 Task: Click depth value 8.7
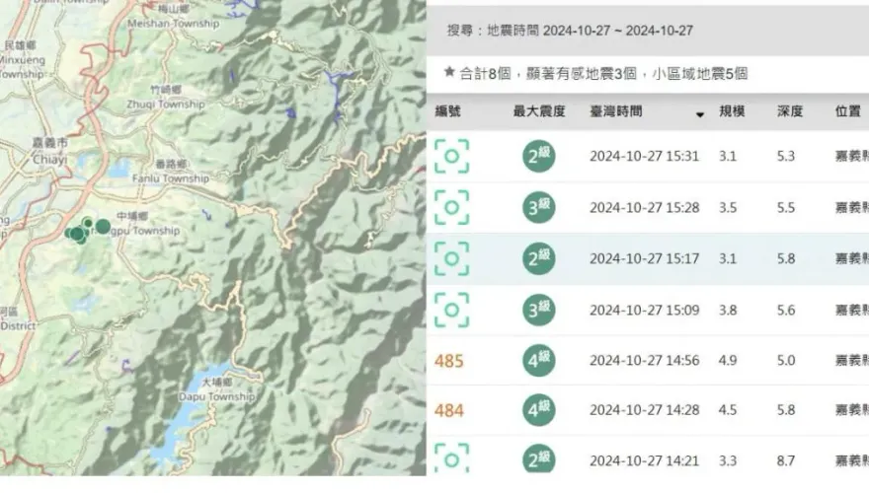click(786, 460)
